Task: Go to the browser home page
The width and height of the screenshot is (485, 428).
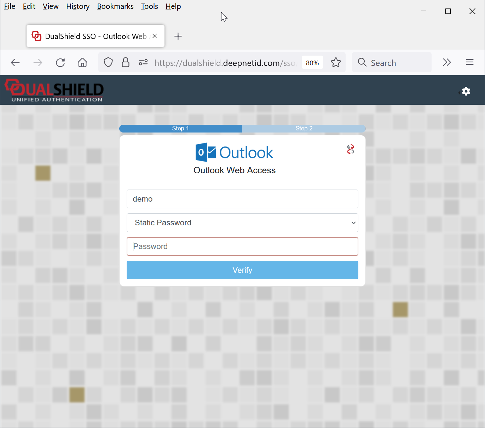Action: click(82, 63)
